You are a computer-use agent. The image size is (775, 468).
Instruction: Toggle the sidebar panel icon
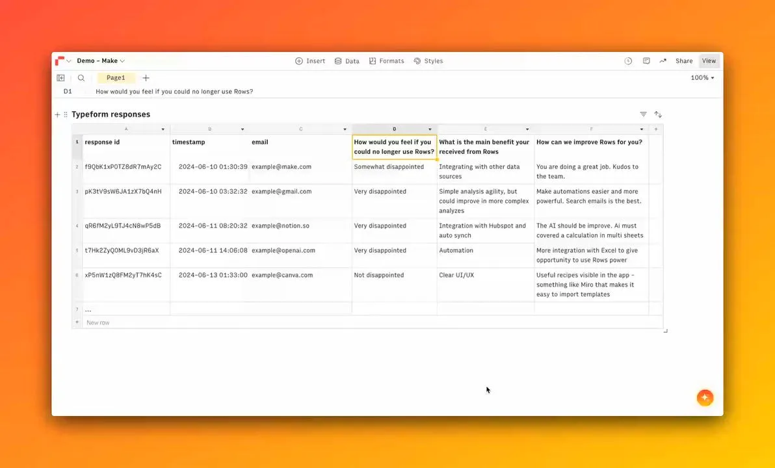click(x=61, y=77)
